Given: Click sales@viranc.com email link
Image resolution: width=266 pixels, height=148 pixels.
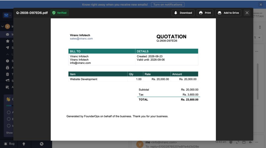Looking at the screenshot, I should (x=81, y=39).
